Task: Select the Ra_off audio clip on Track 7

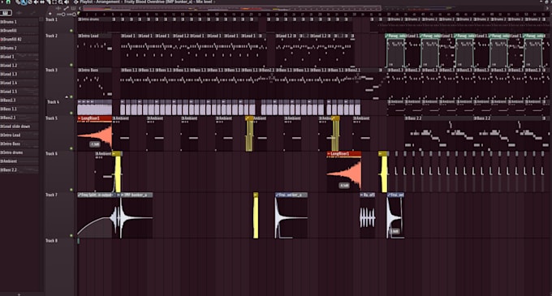Action: (x=367, y=216)
